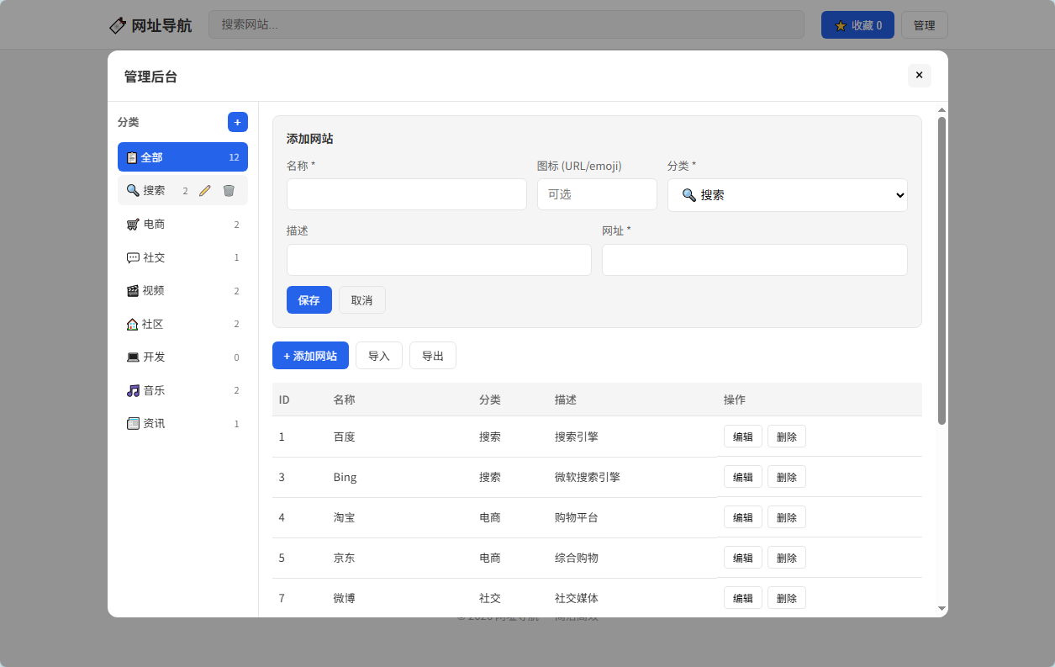Click the 搜索网站 search input field

(506, 24)
